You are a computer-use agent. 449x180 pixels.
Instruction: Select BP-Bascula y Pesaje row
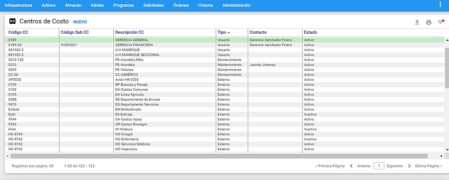click(x=224, y=85)
